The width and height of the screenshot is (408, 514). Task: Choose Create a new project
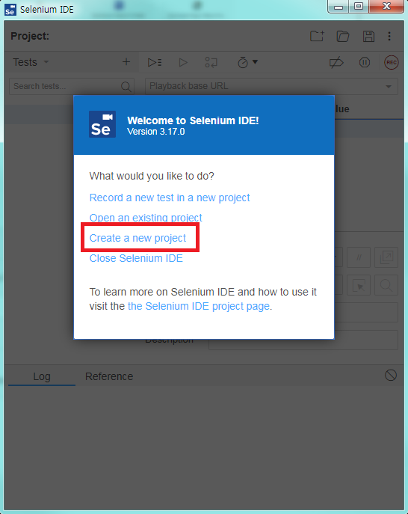[x=137, y=238]
